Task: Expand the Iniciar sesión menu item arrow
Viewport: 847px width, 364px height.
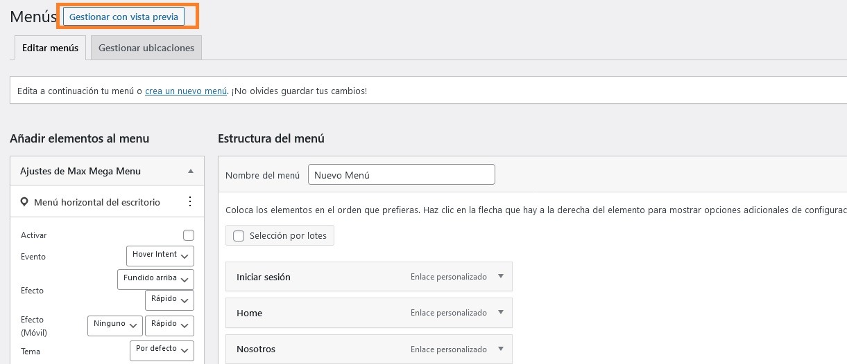Action: 501,277
